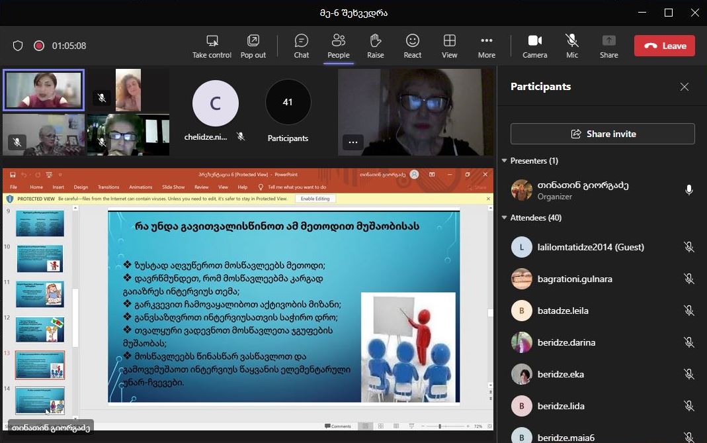Select slide 14 thumbnail

[40, 400]
